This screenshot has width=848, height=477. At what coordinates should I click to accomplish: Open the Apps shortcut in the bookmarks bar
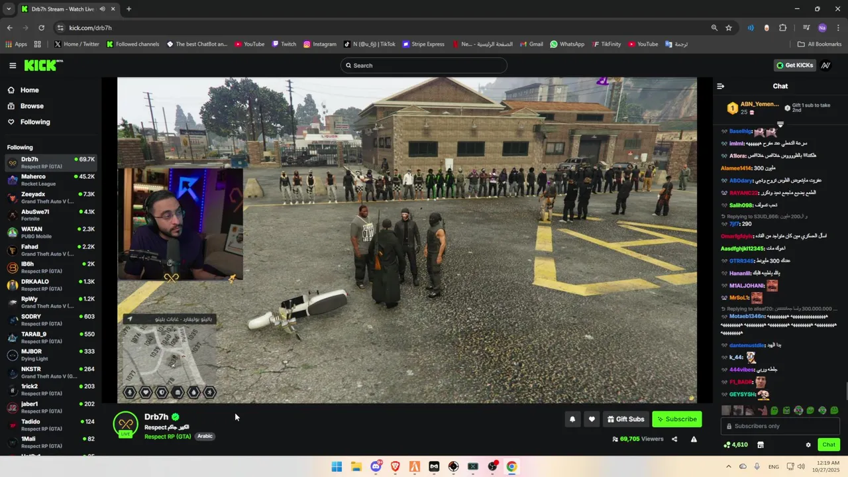click(16, 44)
